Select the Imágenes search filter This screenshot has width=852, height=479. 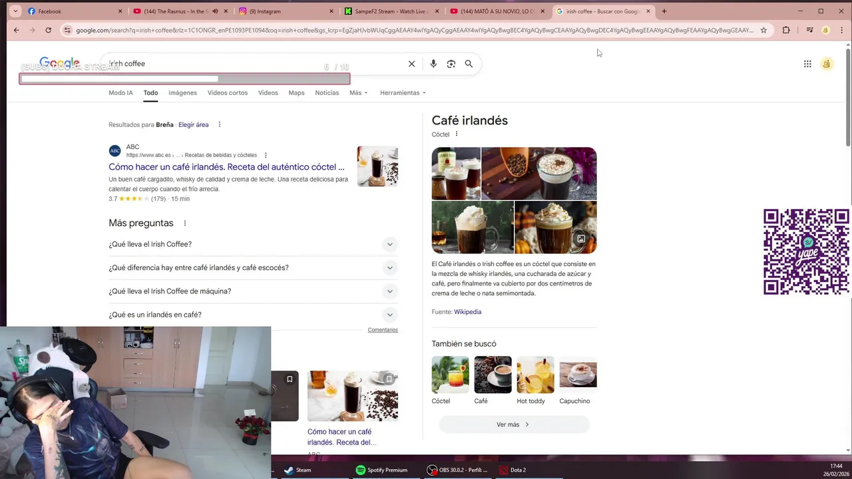[x=182, y=92]
